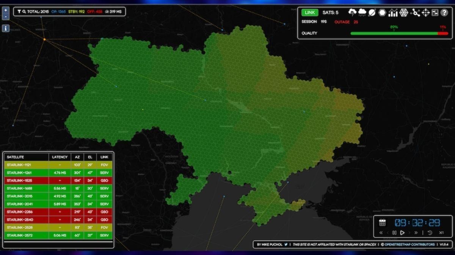Click the satellite orbit icon
The height and width of the screenshot is (255, 455).
coord(372,12)
